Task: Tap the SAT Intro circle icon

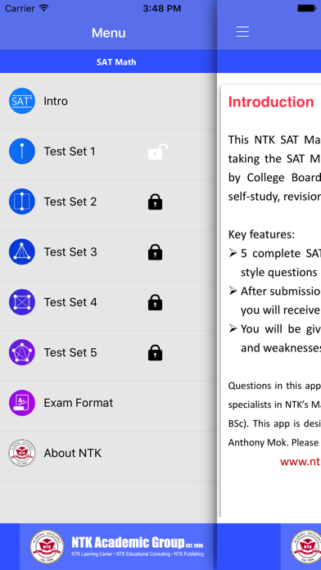Action: coord(22,101)
